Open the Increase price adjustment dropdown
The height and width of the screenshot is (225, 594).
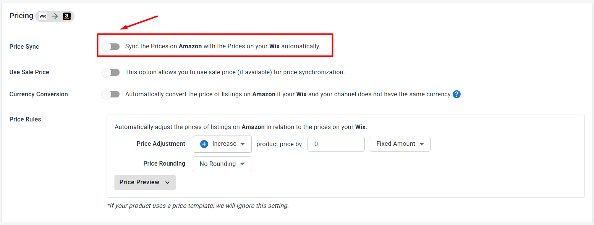coord(222,144)
